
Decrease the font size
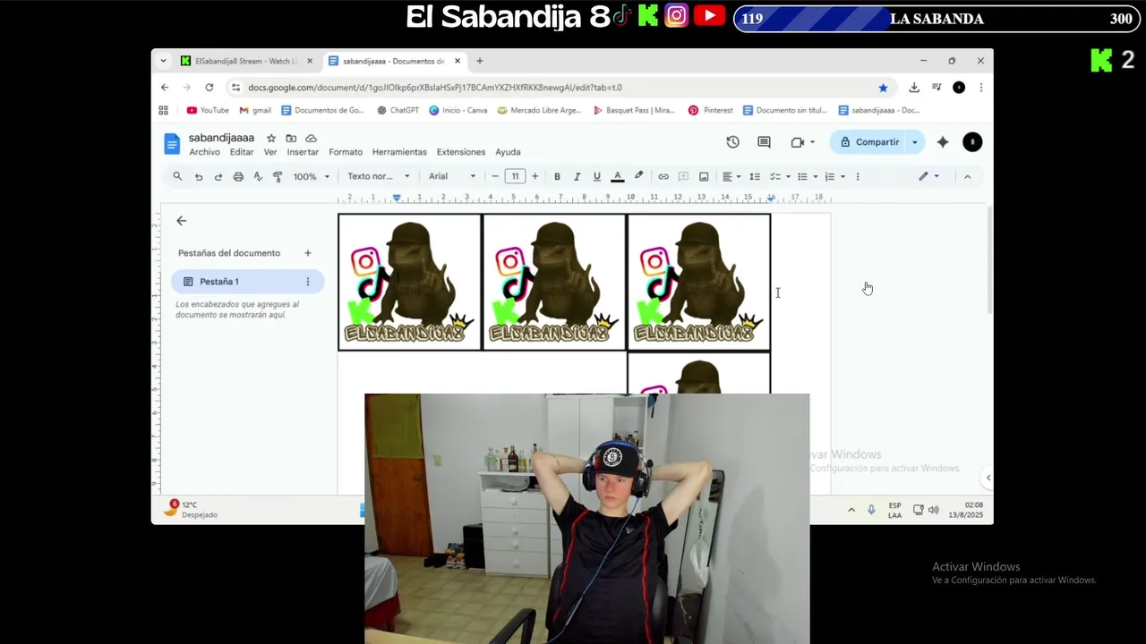click(495, 176)
